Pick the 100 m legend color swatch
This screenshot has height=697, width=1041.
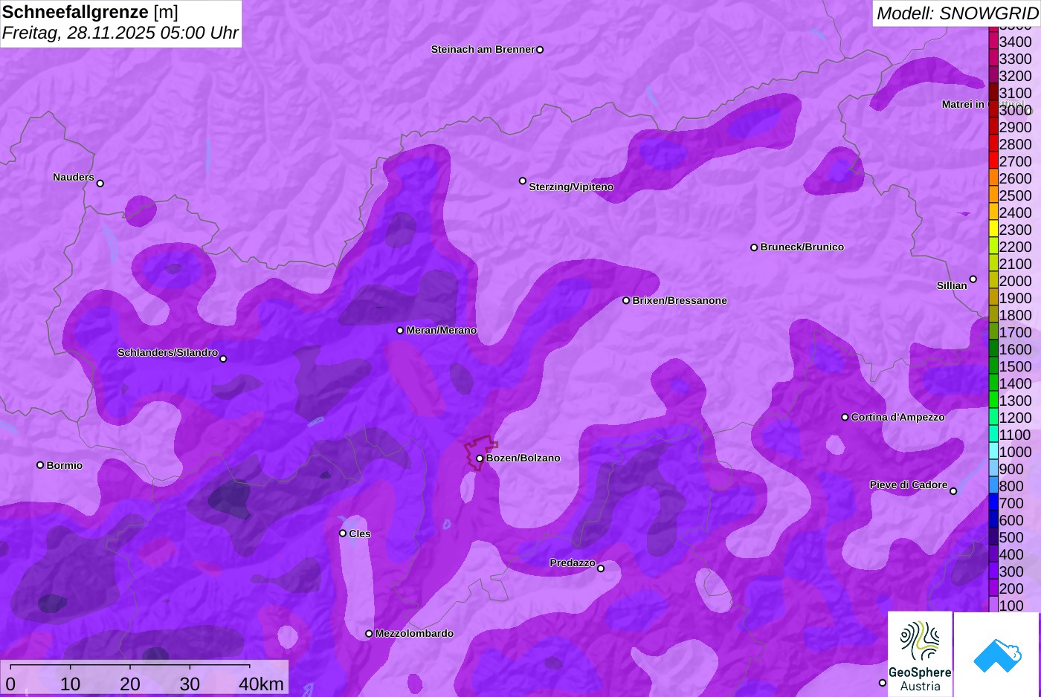[993, 605]
